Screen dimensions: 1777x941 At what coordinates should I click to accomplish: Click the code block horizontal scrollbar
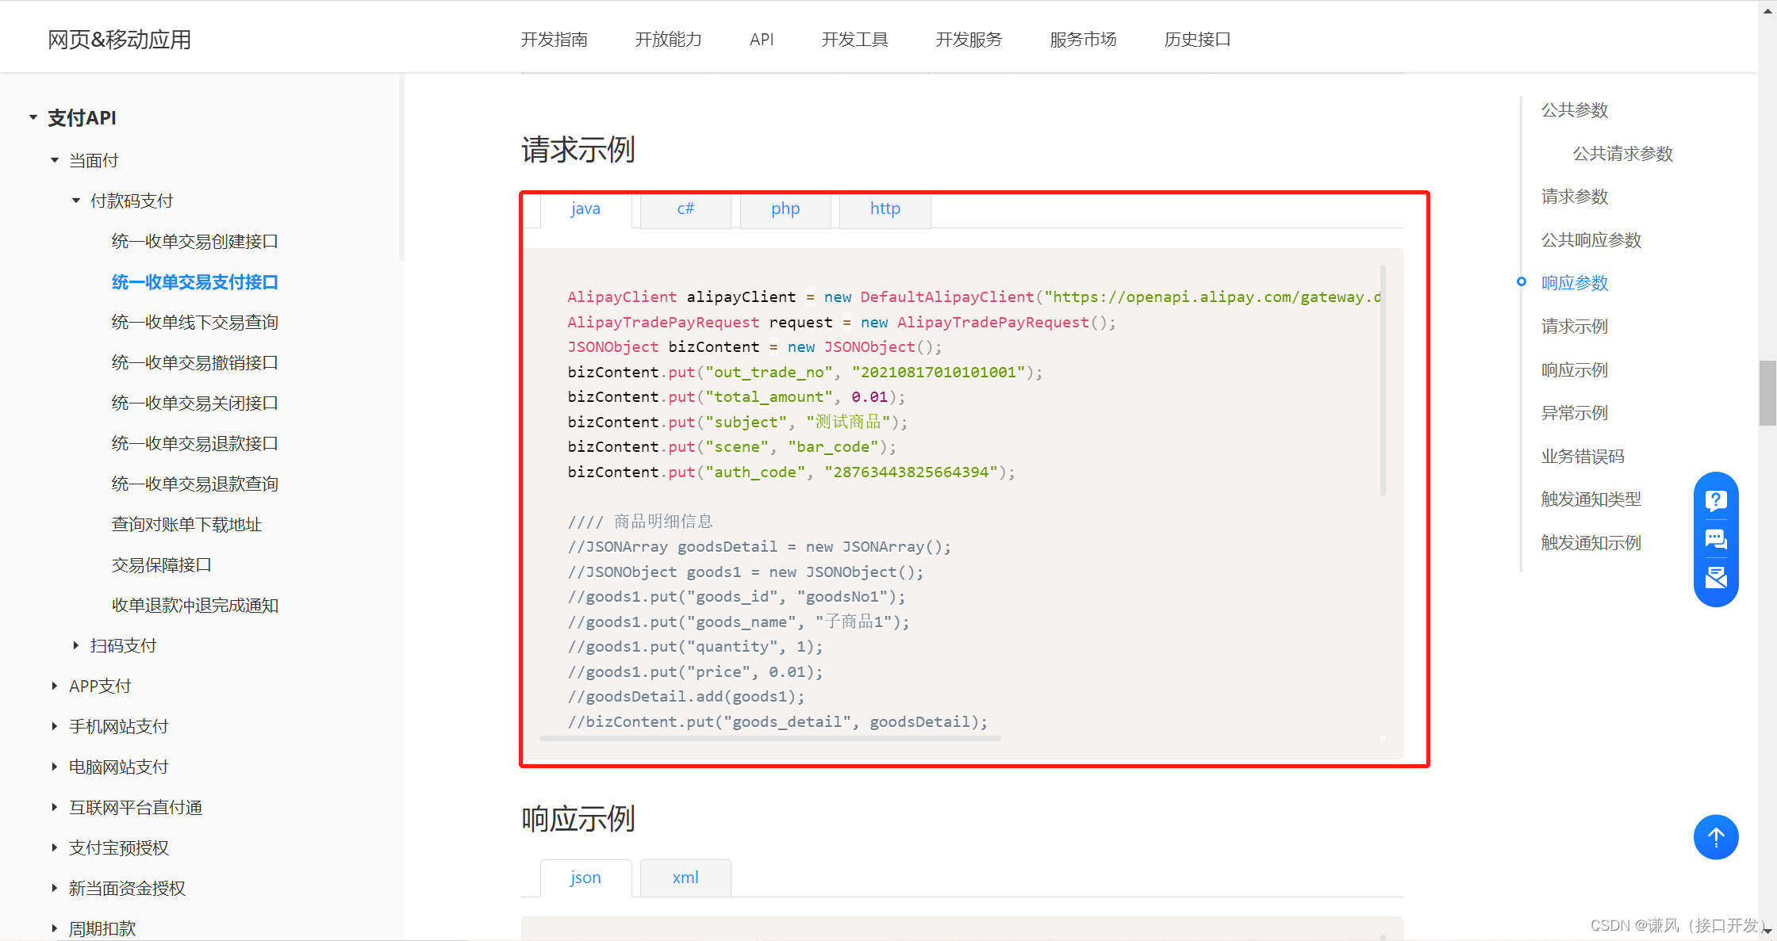770,738
